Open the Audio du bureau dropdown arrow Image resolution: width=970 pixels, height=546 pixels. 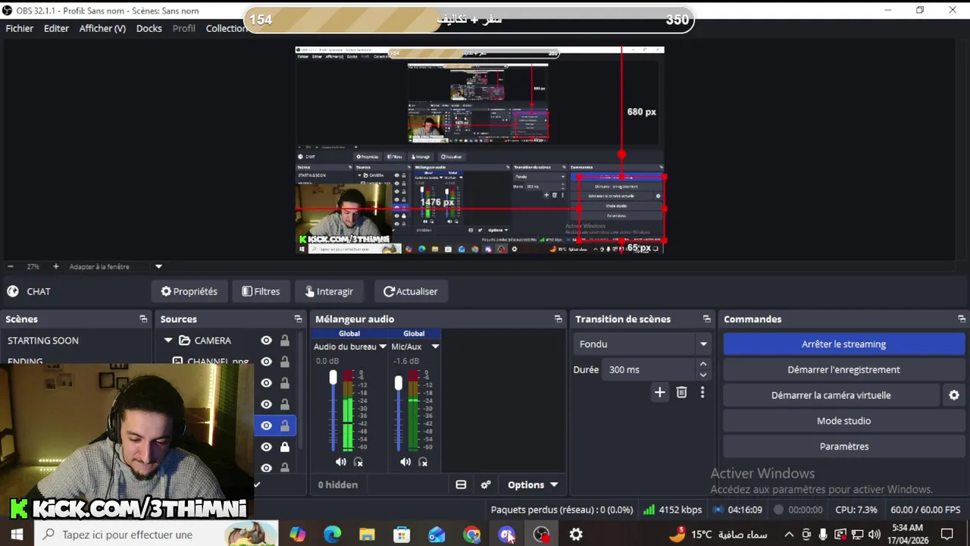tap(383, 347)
